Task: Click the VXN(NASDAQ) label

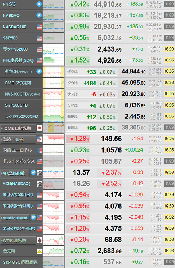Action: [16, 184]
